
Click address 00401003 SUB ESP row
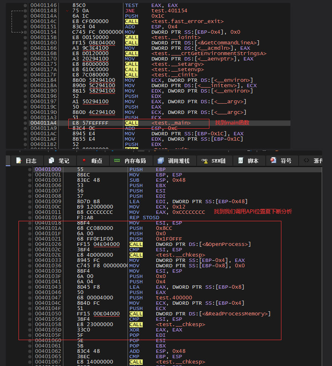(48, 180)
